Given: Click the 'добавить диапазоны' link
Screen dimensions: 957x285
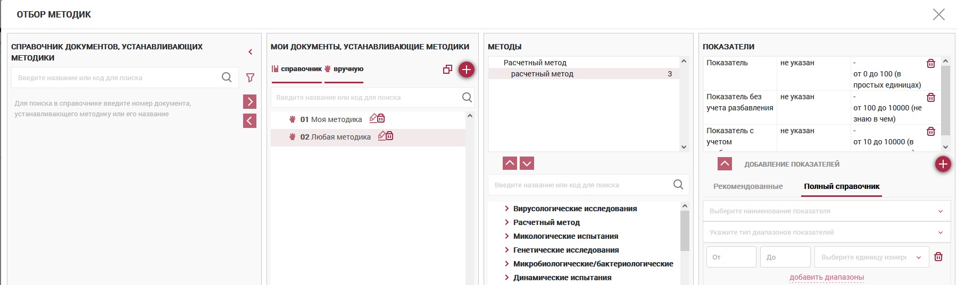Looking at the screenshot, I should click(x=826, y=277).
